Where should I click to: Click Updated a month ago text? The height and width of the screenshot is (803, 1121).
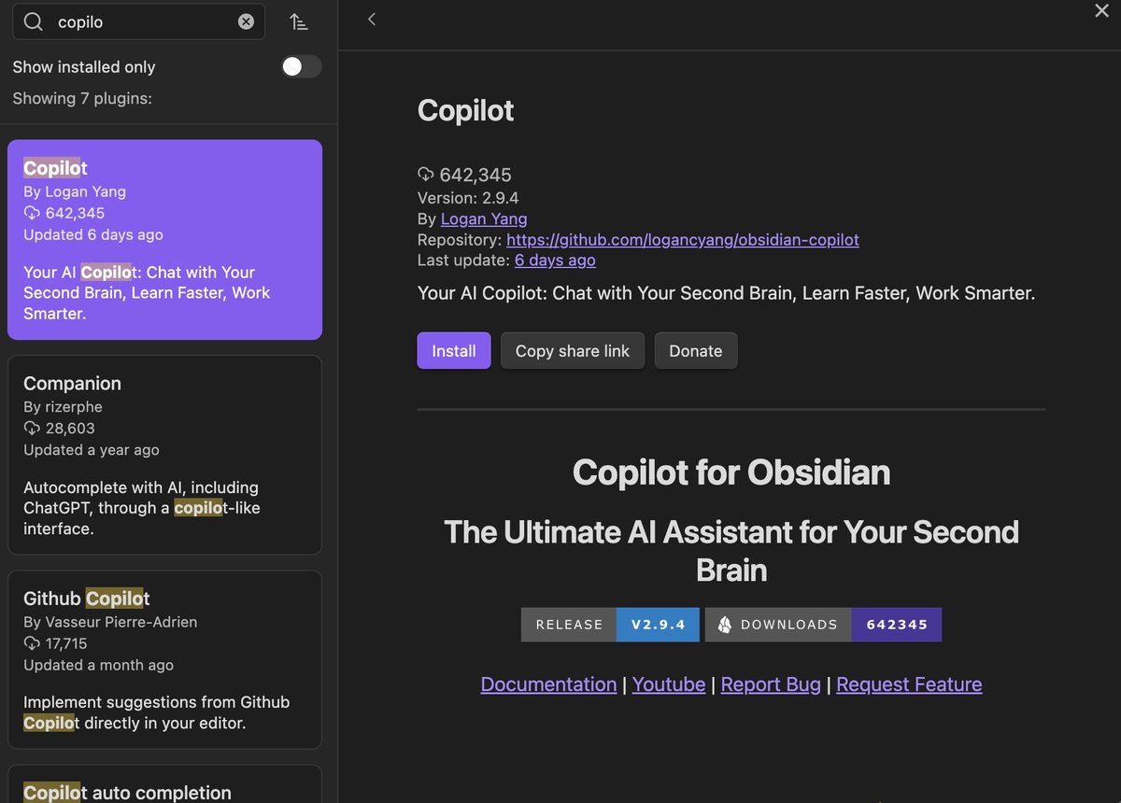point(98,665)
